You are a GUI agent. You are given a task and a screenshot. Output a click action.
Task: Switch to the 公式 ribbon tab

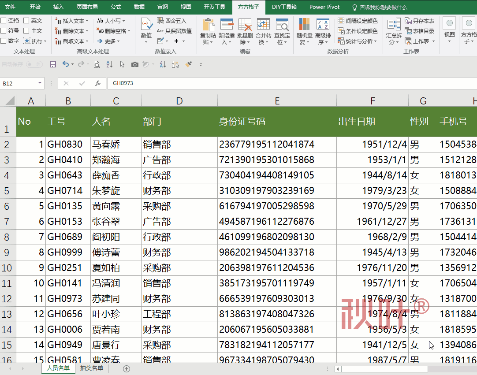coord(116,7)
